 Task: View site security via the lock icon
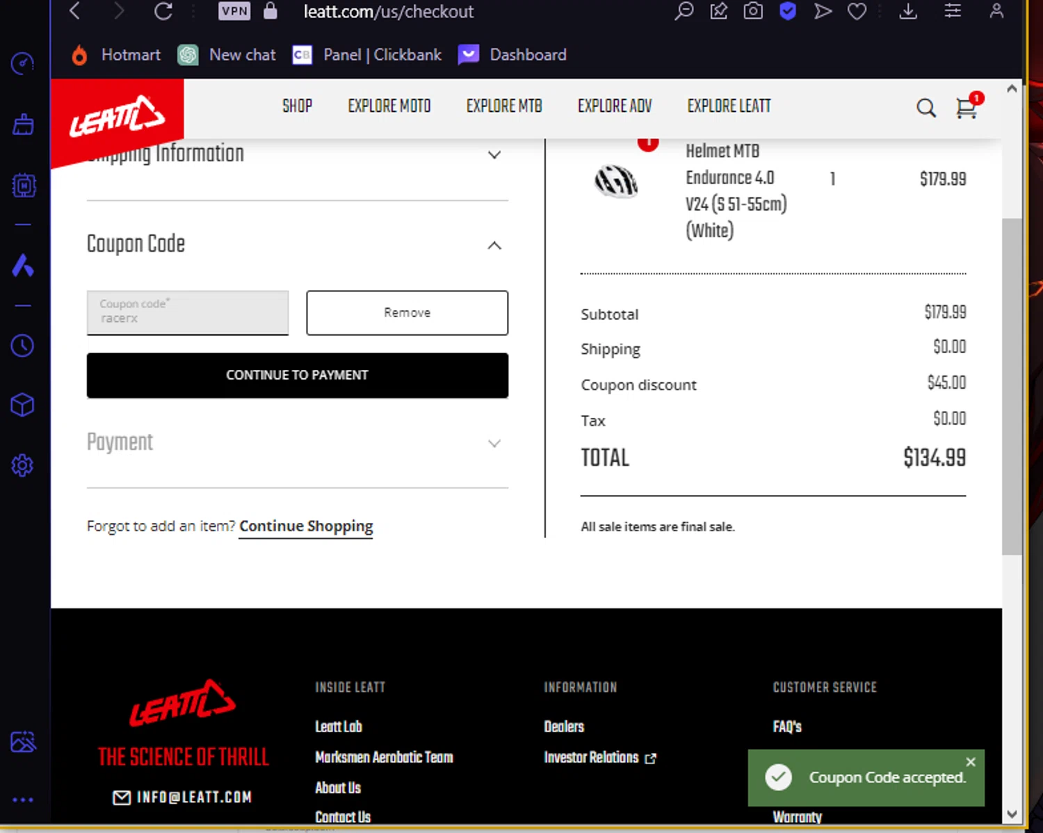pyautogui.click(x=270, y=11)
